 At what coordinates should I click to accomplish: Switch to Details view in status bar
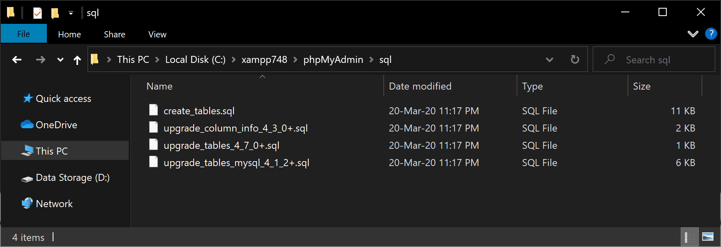pos(689,237)
